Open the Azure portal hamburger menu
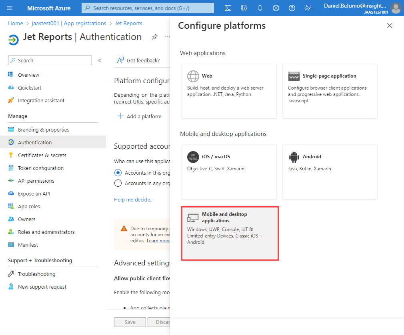Image resolution: width=404 pixels, height=335 pixels. [10, 8]
